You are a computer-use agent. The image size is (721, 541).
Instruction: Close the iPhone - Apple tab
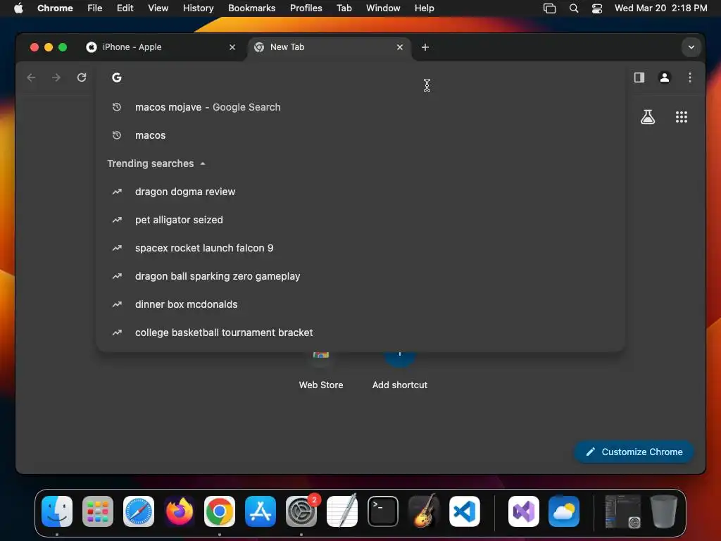pyautogui.click(x=232, y=47)
